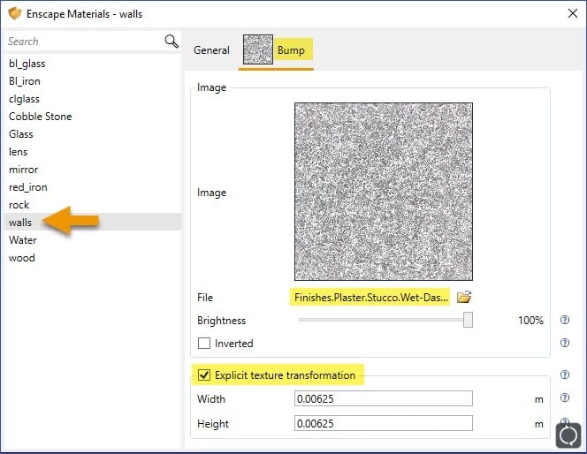Open the browse file folder icon
Screen dimensions: 587x454
coord(464,298)
